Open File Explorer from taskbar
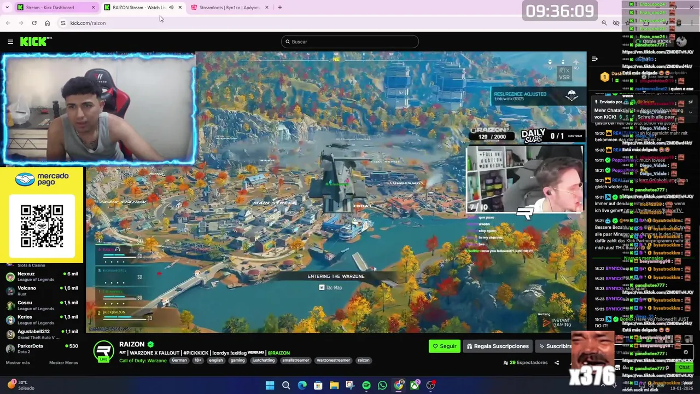The height and width of the screenshot is (394, 700). coord(334,385)
